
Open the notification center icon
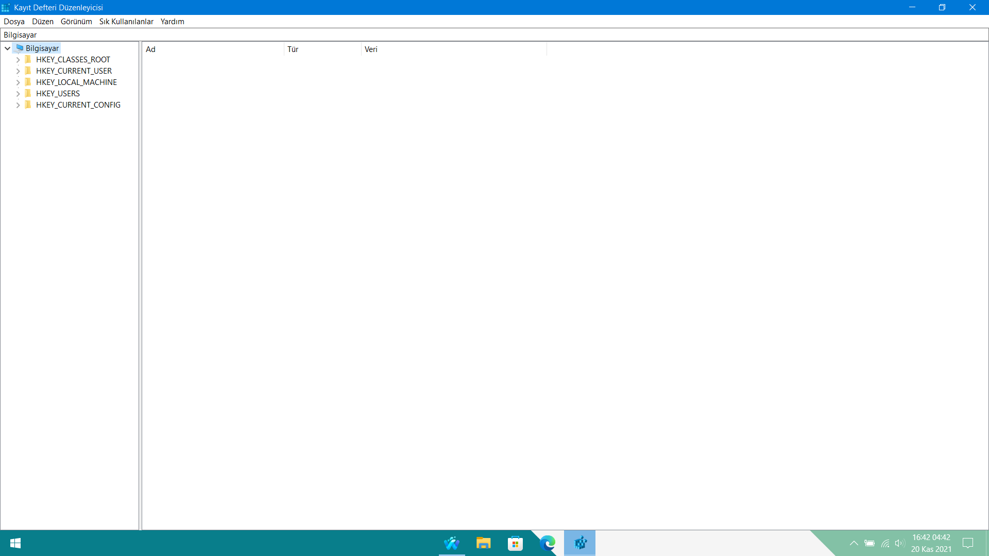pos(968,543)
